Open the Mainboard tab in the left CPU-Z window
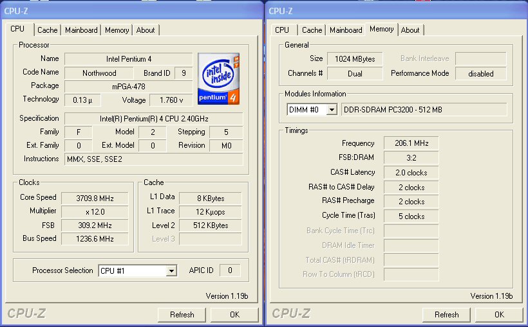Viewport: 528px width, 327px height. coord(81,30)
